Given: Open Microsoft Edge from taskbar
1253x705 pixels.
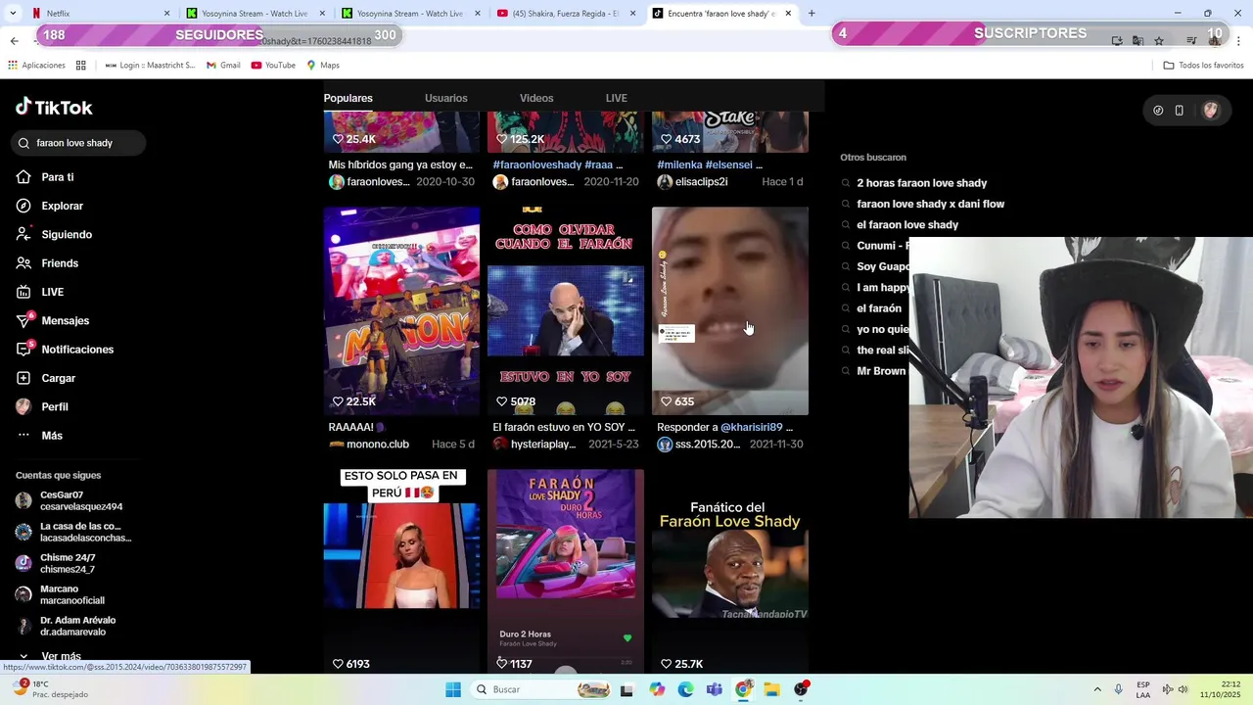Looking at the screenshot, I should pyautogui.click(x=685, y=689).
